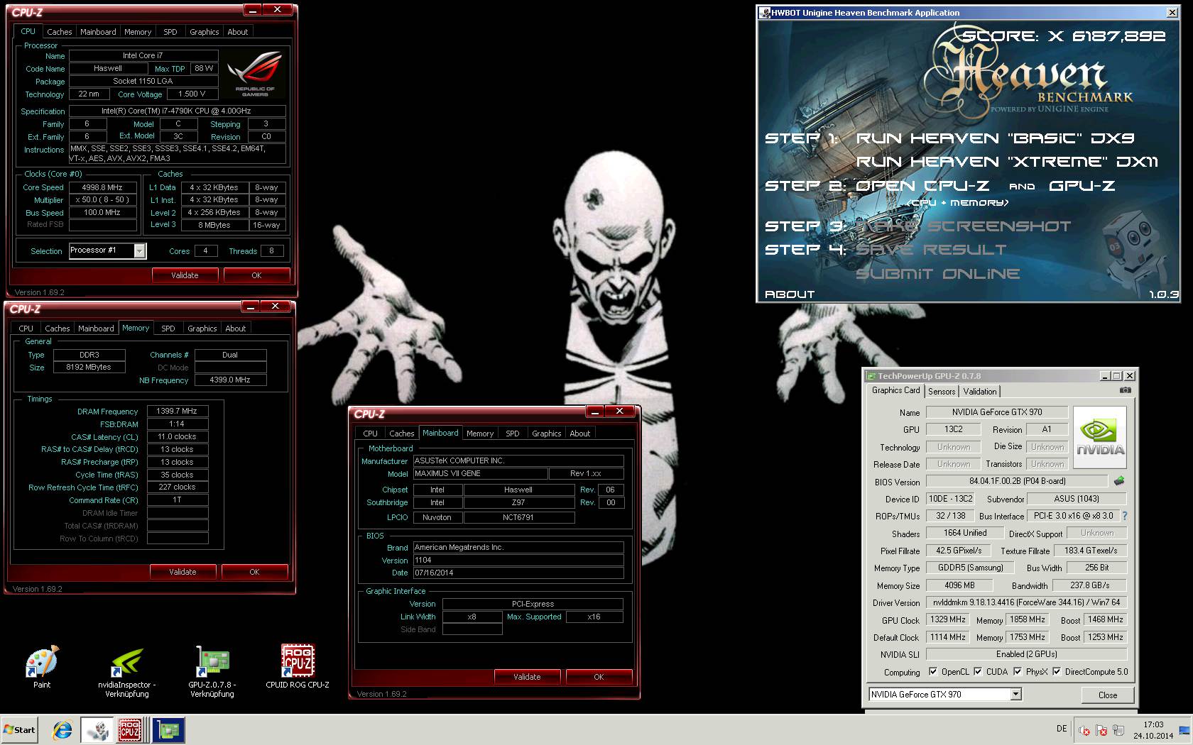Click OK in the CPU tab CPU-Z window

click(x=256, y=275)
